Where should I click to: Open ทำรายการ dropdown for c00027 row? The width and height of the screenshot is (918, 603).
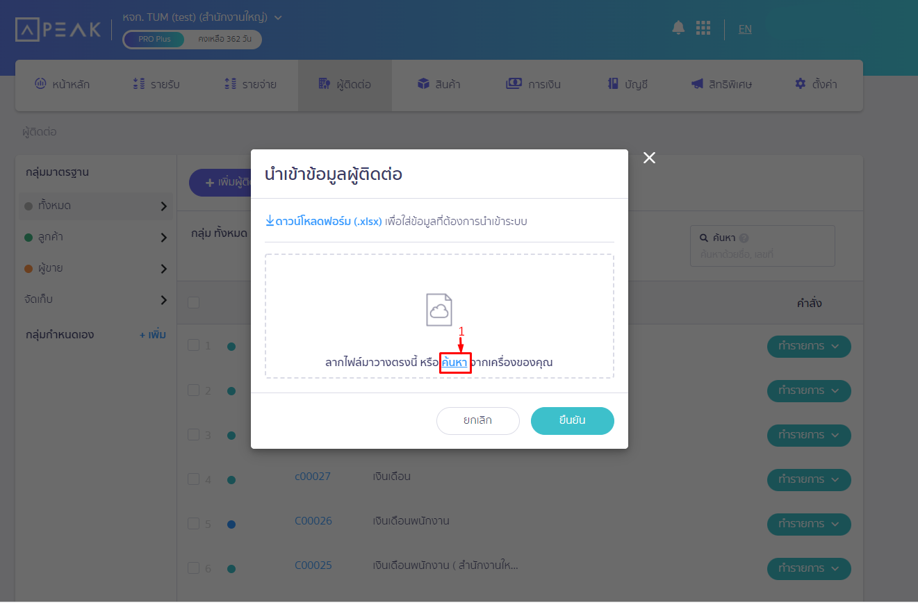pos(809,480)
